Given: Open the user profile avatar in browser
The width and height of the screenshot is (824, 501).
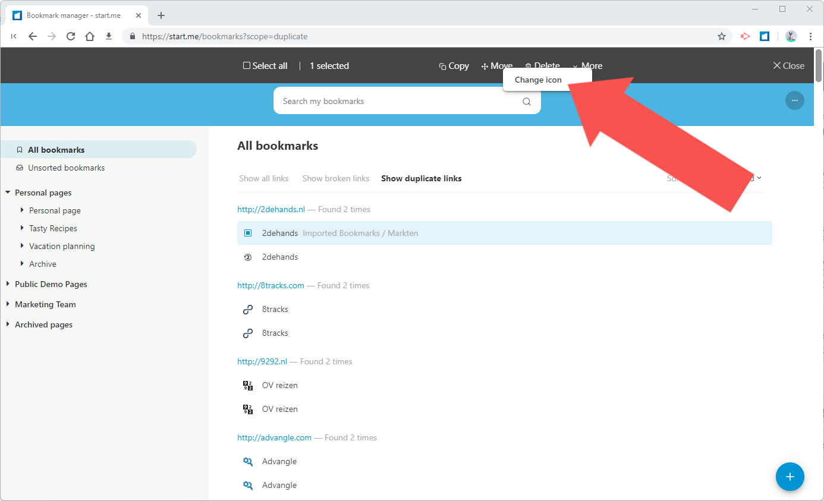Looking at the screenshot, I should [791, 36].
